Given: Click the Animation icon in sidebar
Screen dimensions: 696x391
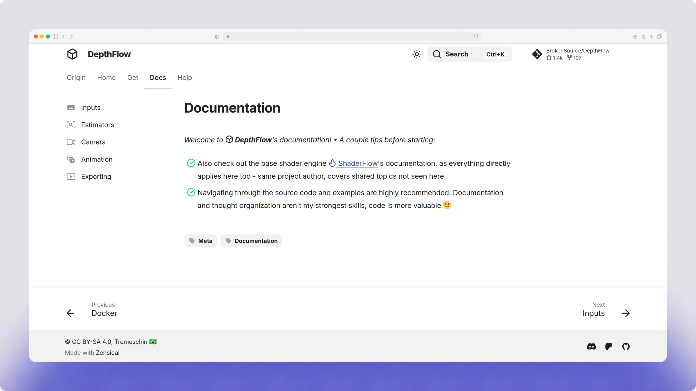Looking at the screenshot, I should click(x=71, y=159).
